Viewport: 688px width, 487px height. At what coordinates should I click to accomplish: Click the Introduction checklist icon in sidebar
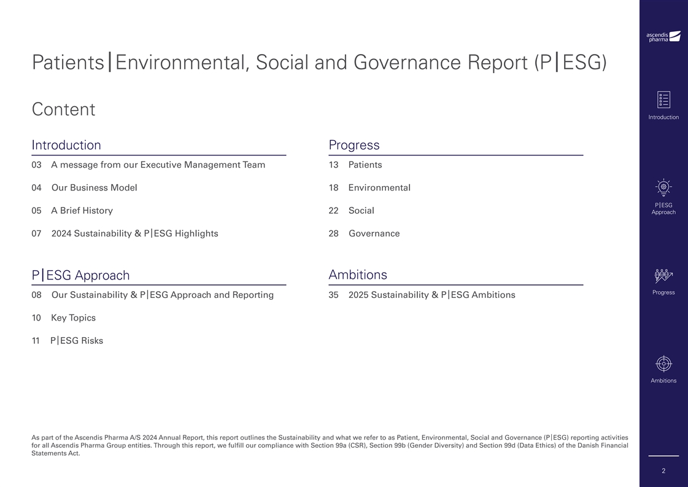[x=663, y=99]
